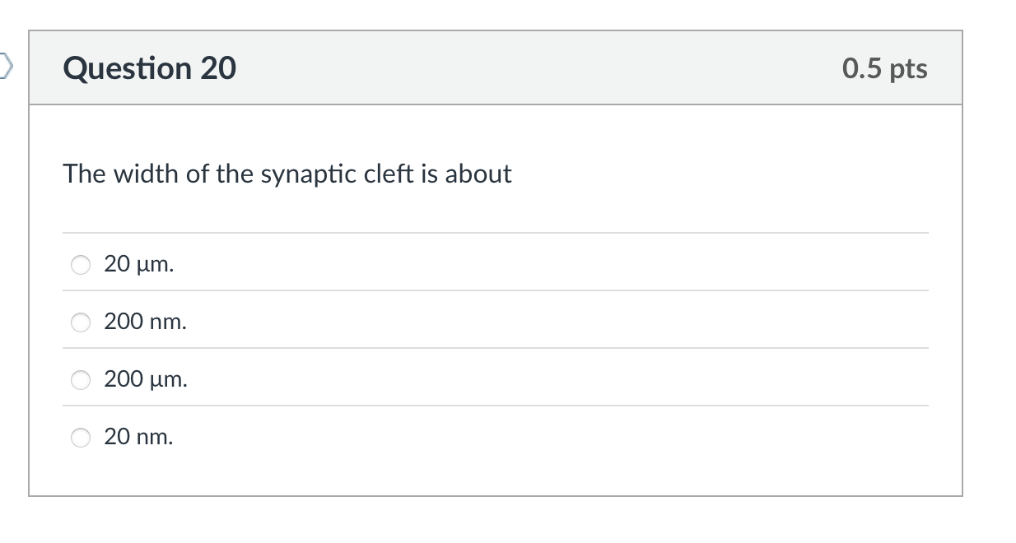
Task: Click the '200 µm.' answer label text
Action: click(145, 379)
